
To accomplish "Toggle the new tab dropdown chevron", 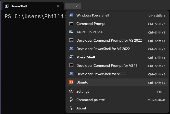I will pos(77,6).
